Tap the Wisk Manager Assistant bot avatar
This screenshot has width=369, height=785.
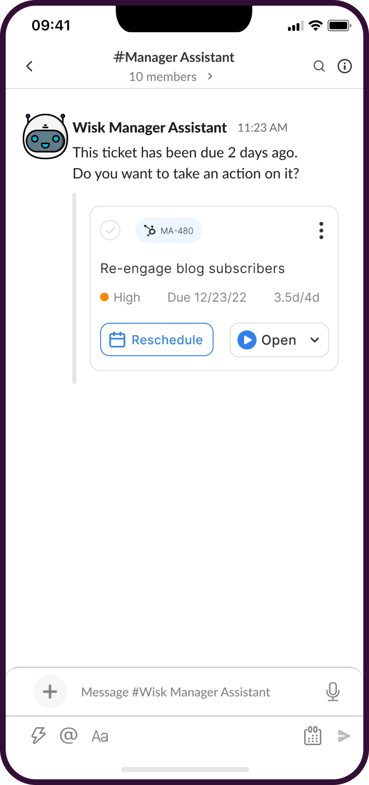point(45,137)
